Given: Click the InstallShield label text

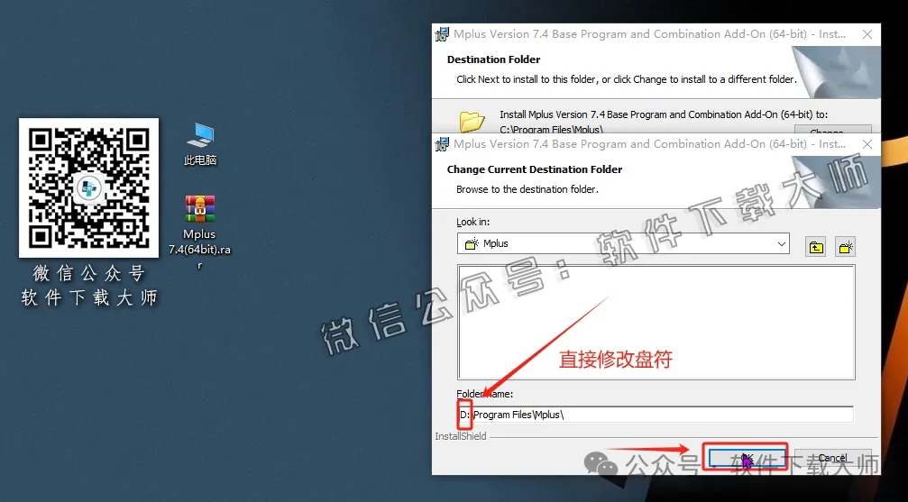Looking at the screenshot, I should pyautogui.click(x=461, y=436).
